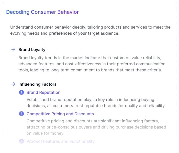Click the line starting 'Understand consumer behavior deeply'
The image size is (179, 153).
point(90,27)
